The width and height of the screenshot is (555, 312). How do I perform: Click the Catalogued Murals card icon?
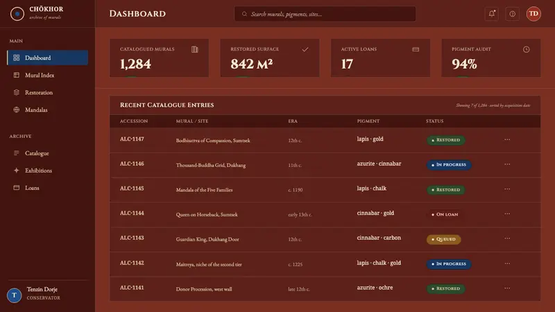coord(195,49)
